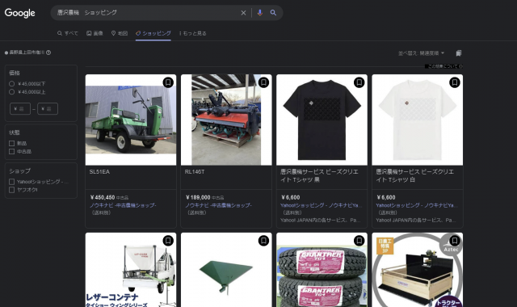Screen dimensions: 517x307
Task: Click the magnifier search icon in search bar
Action: point(273,13)
